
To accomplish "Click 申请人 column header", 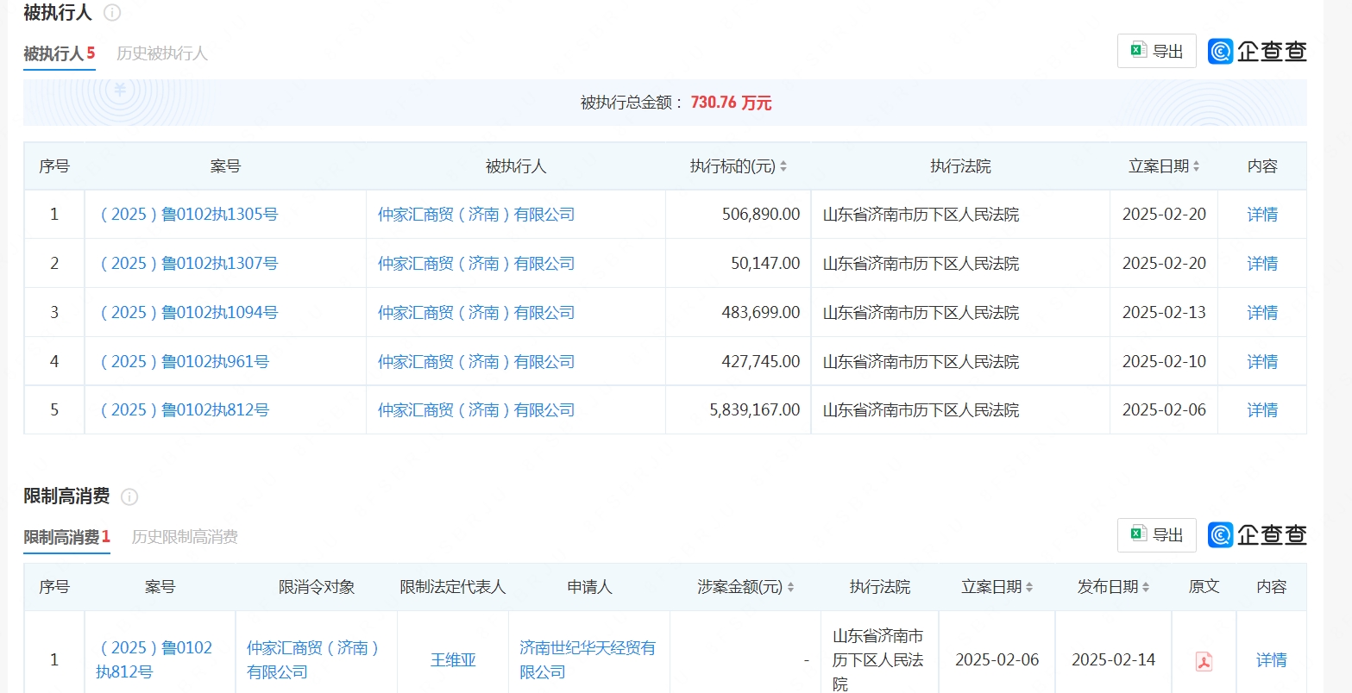I will pyautogui.click(x=589, y=587).
